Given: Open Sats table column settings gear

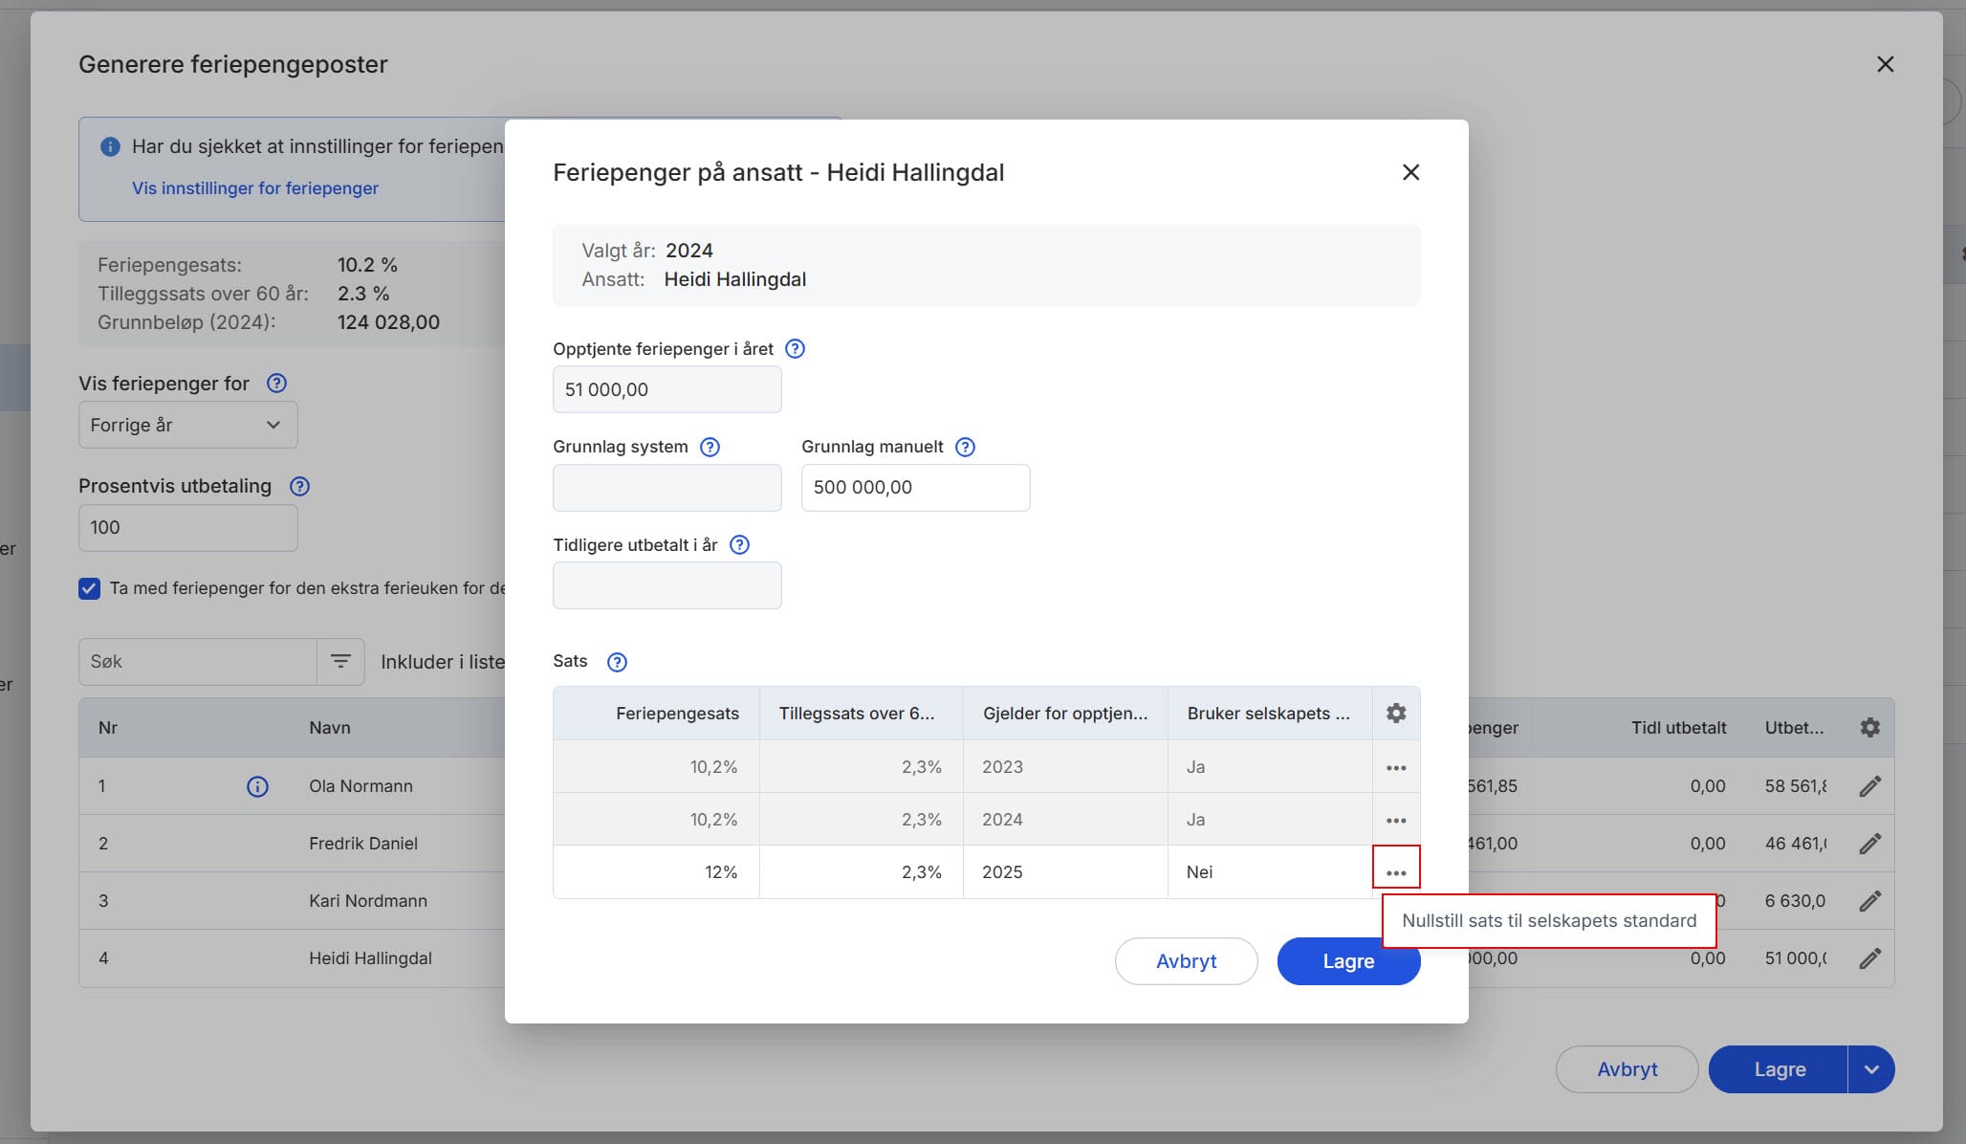Looking at the screenshot, I should (1395, 714).
